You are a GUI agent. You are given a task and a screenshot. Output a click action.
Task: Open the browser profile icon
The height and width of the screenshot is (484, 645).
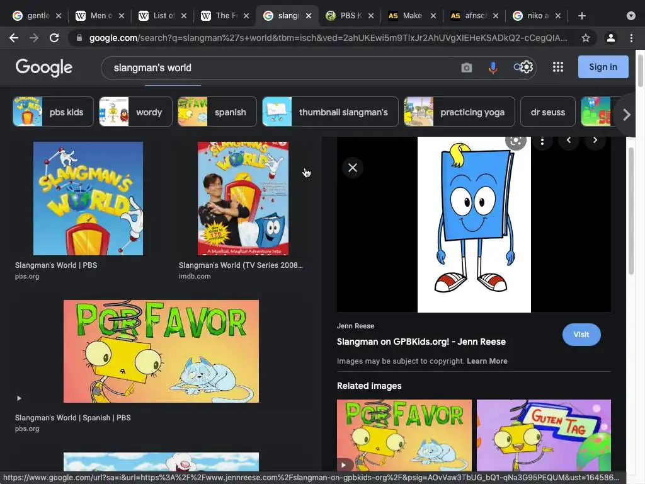pyautogui.click(x=611, y=38)
